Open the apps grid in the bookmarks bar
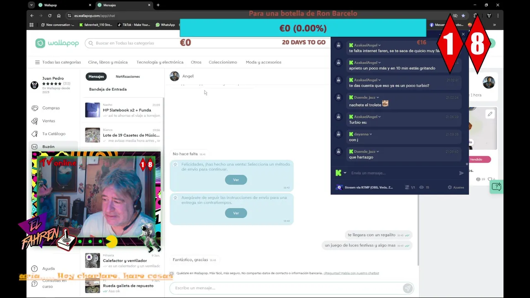 tap(31, 25)
